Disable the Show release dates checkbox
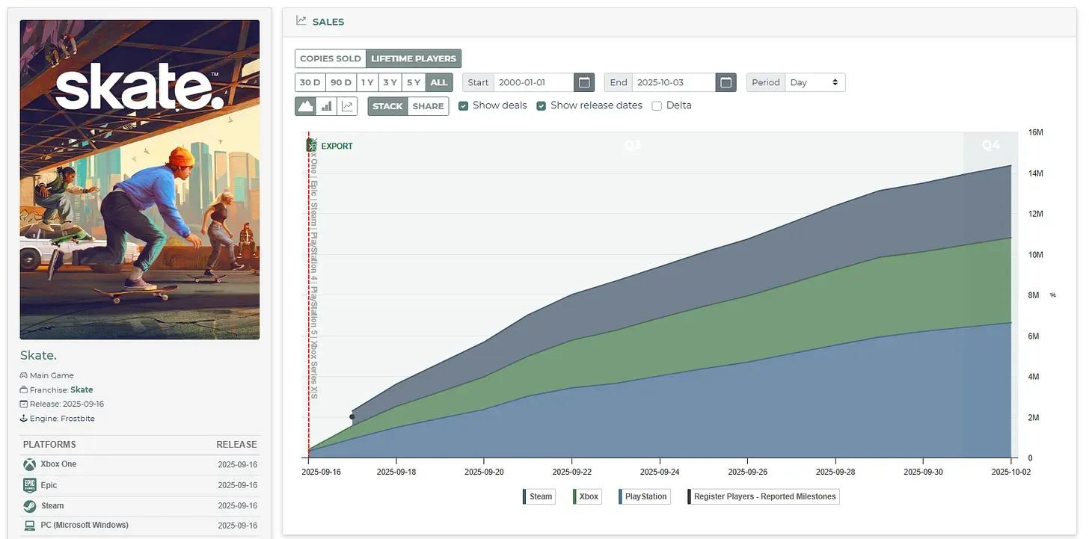The image size is (1089, 539). (542, 105)
